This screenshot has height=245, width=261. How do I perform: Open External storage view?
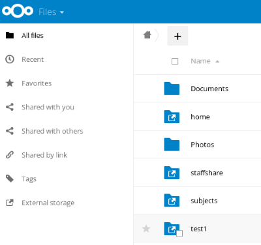(x=48, y=203)
